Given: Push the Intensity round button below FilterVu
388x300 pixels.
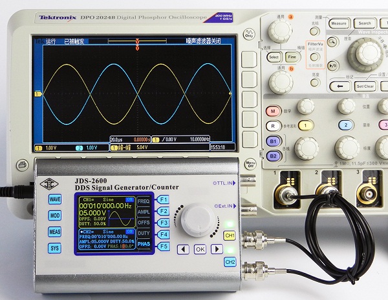Looking at the screenshot, I should click(x=315, y=83).
